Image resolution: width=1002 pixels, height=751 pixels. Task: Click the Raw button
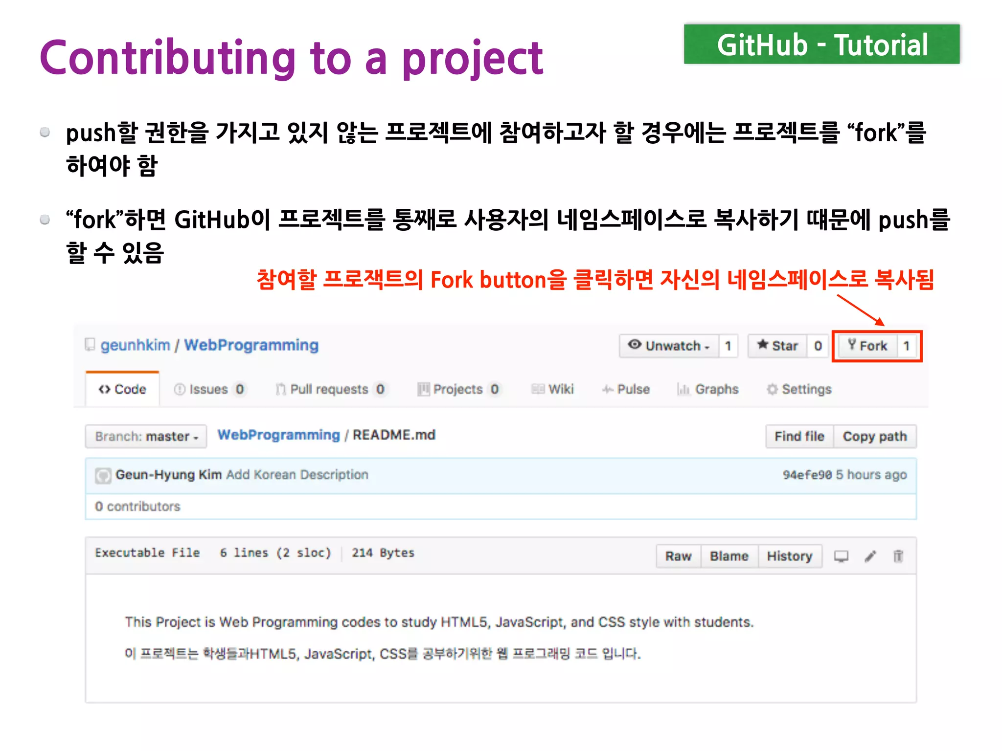tap(679, 556)
